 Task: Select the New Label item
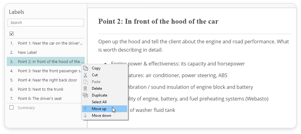coord(27,52)
